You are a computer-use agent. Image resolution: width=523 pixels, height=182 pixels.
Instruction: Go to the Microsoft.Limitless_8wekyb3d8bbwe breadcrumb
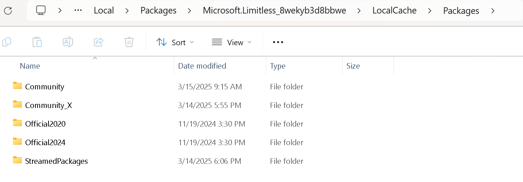[274, 11]
